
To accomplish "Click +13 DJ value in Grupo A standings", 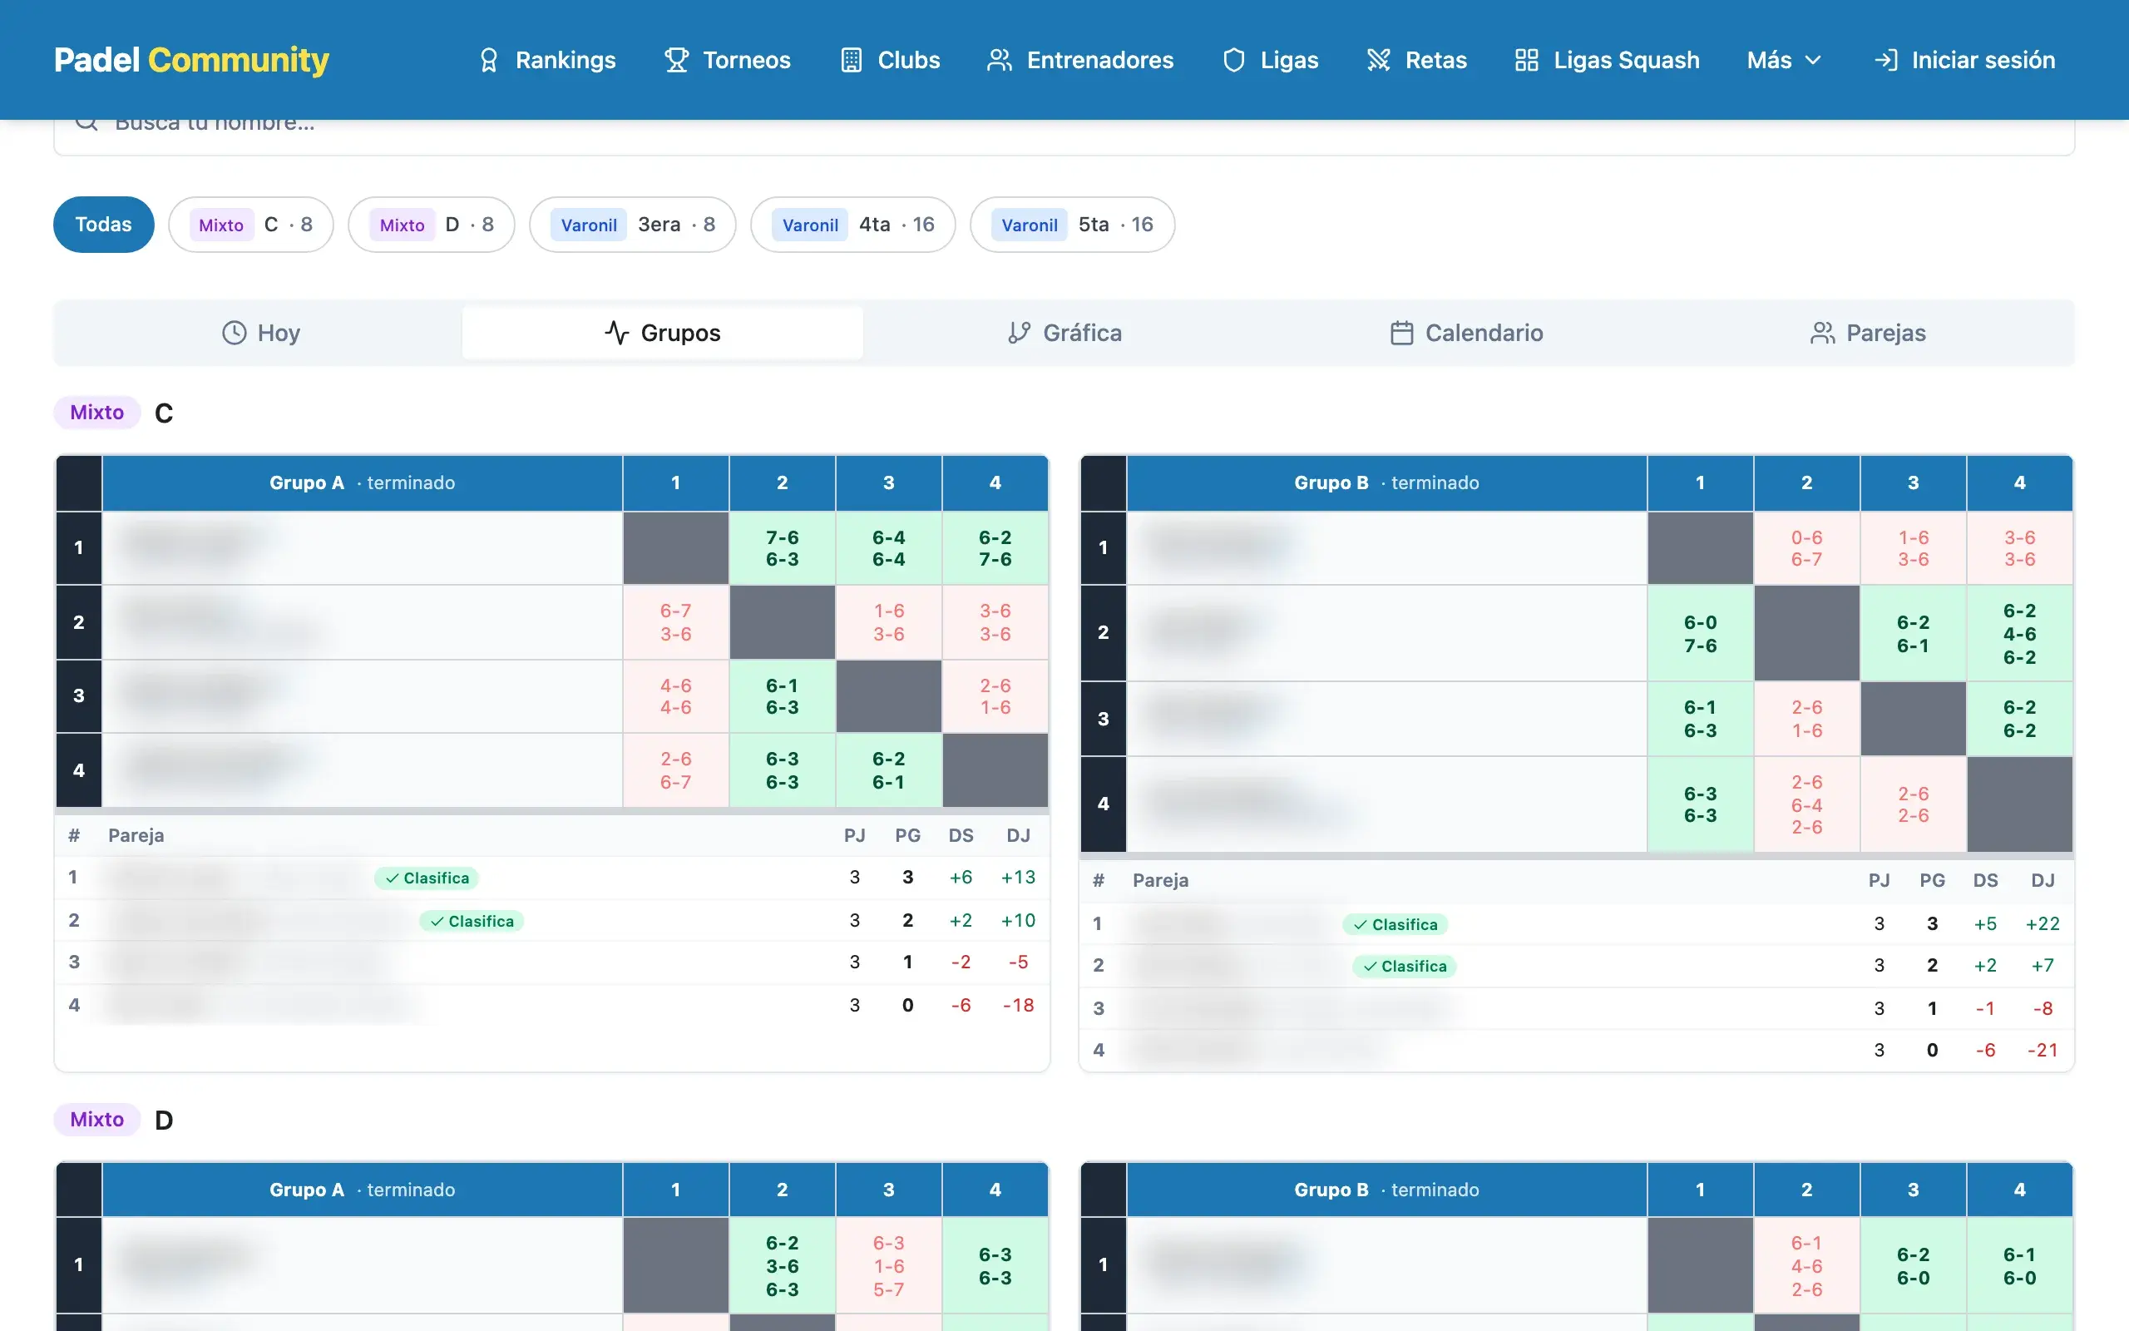I will pos(1018,878).
